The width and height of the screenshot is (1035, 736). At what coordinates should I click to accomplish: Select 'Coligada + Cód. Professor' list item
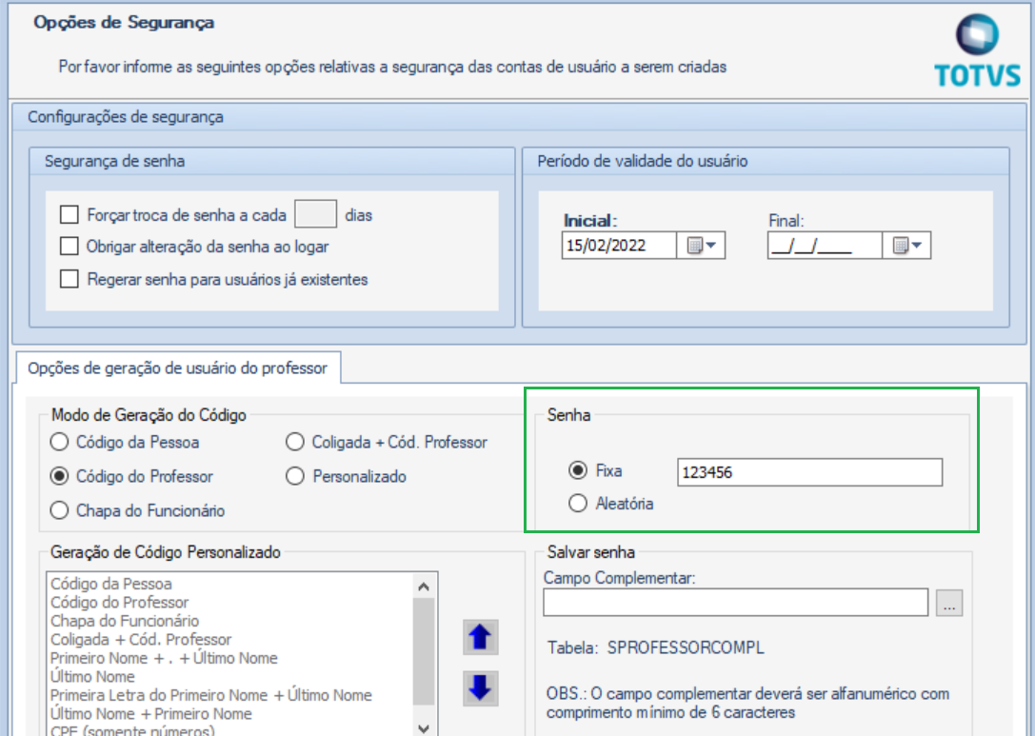[141, 639]
